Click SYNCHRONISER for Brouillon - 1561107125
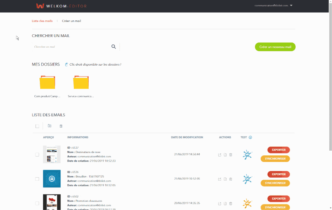 pos(275,183)
